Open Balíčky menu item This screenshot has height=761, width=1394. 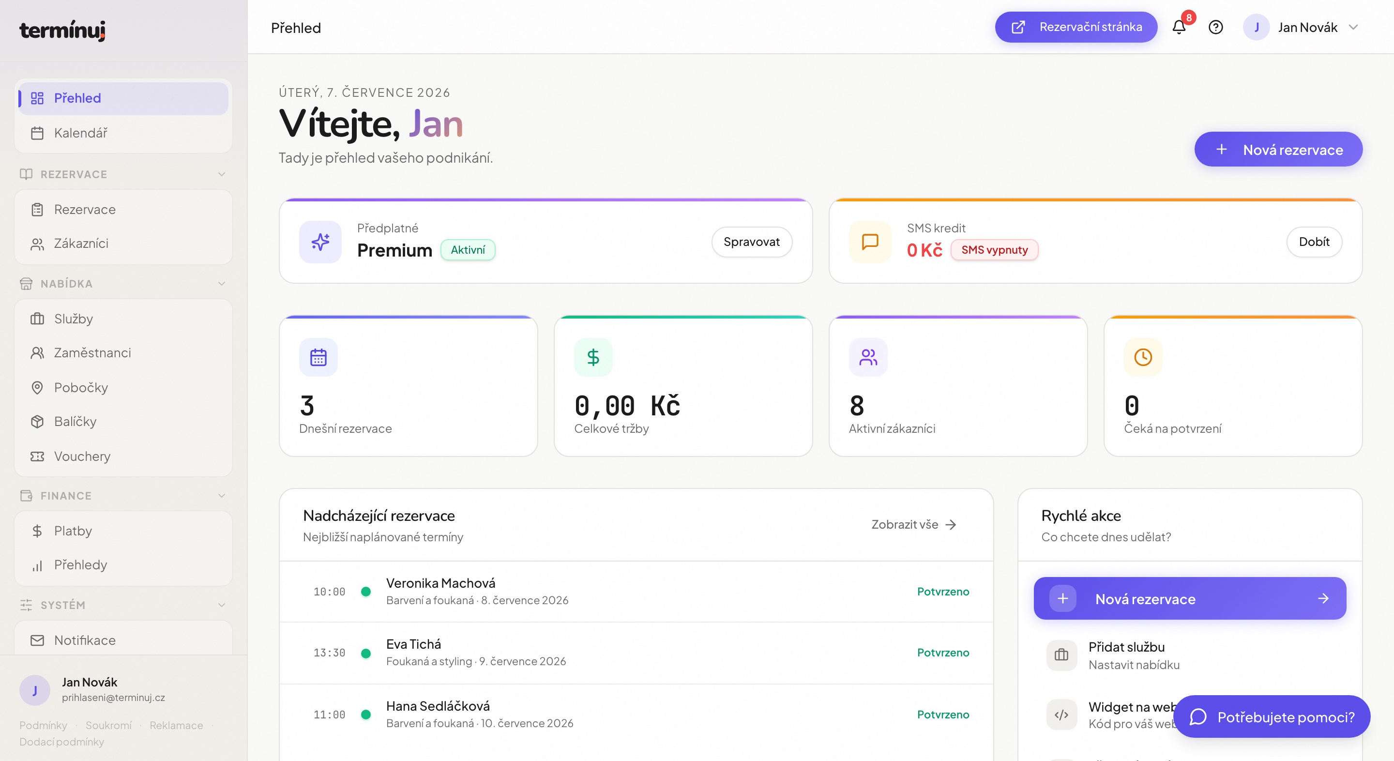123,422
